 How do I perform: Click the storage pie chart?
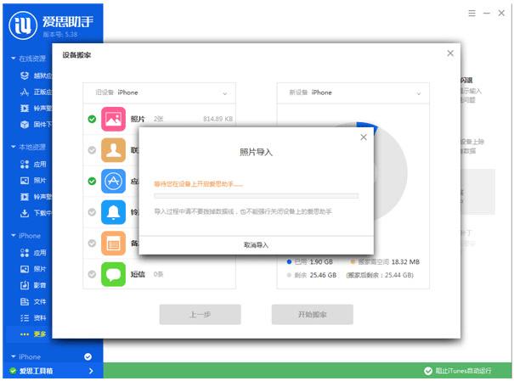click(x=390, y=171)
